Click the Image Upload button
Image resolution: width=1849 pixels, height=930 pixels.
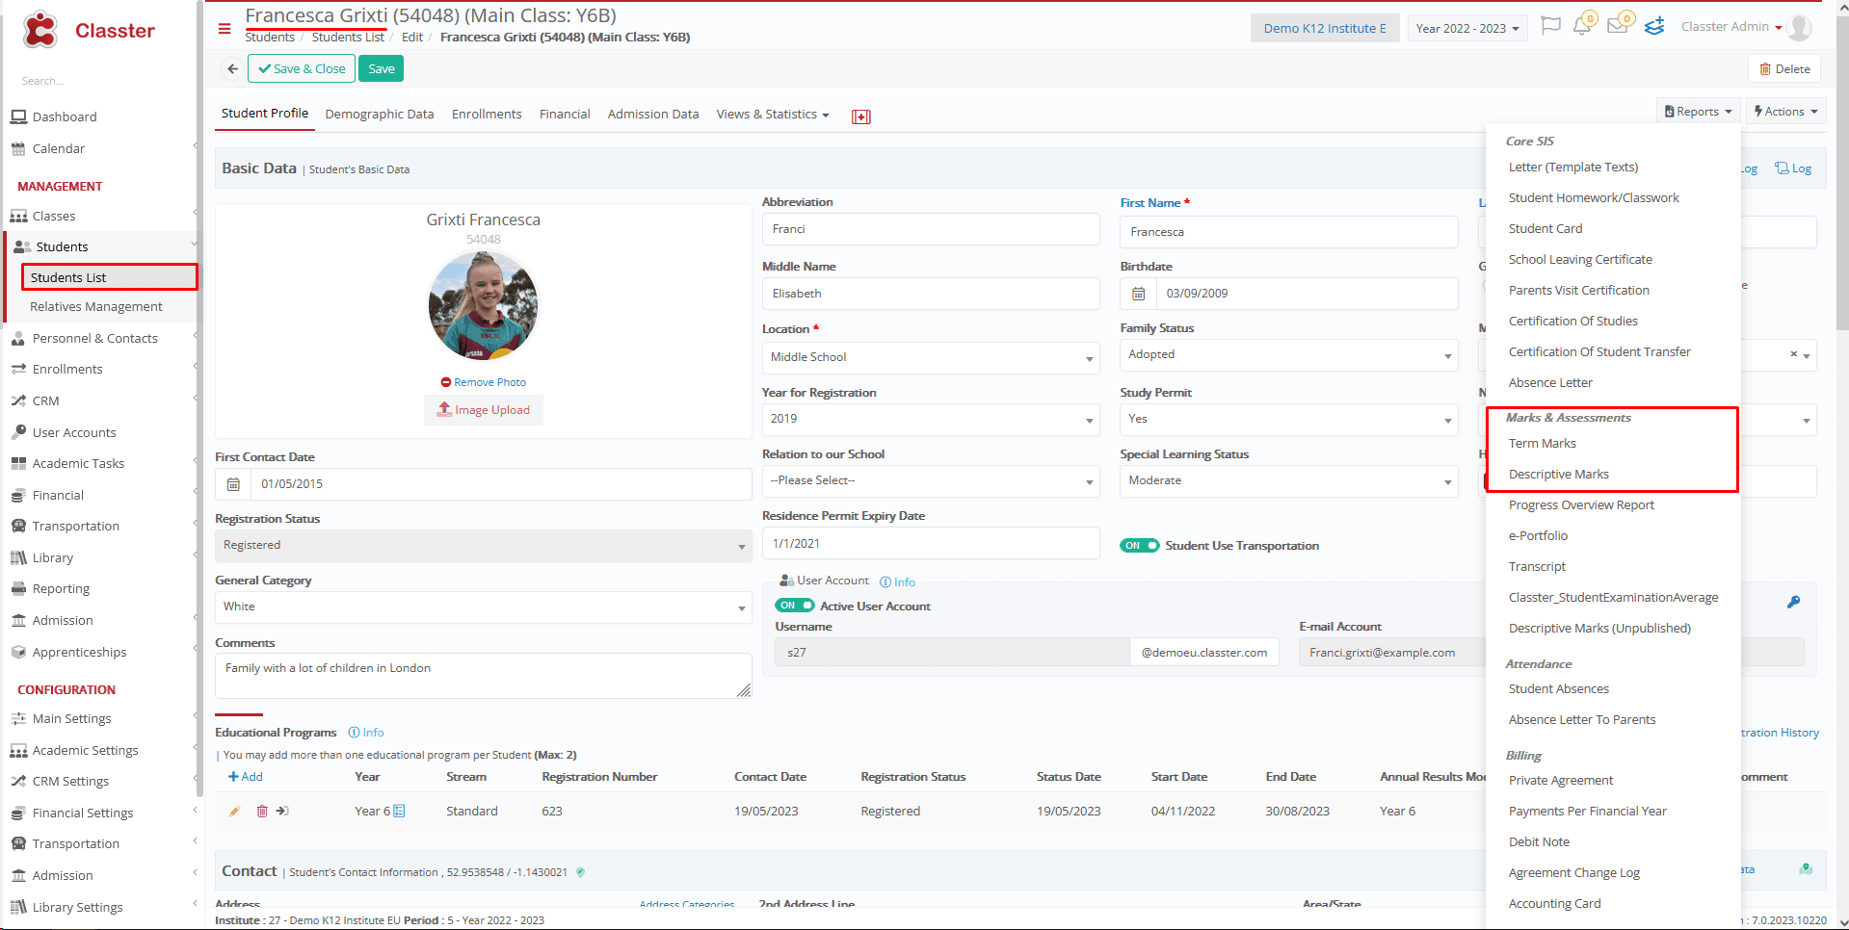pos(484,410)
